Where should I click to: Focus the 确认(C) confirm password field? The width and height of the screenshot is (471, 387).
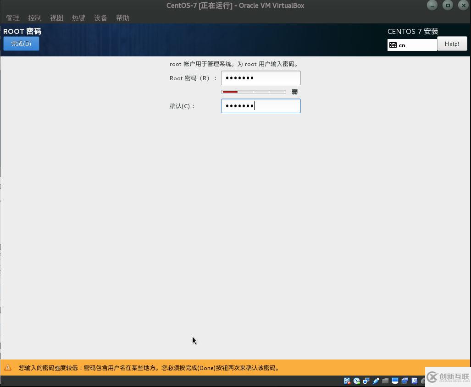[261, 106]
